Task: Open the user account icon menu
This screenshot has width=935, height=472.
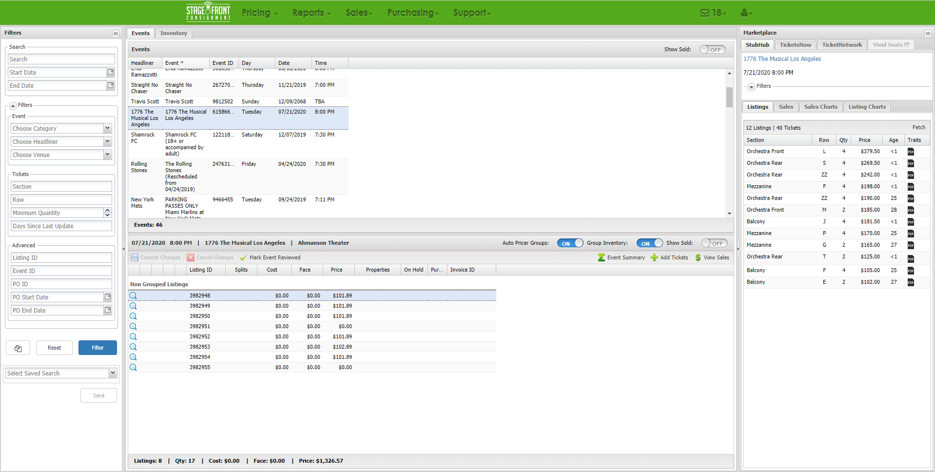Action: point(746,13)
